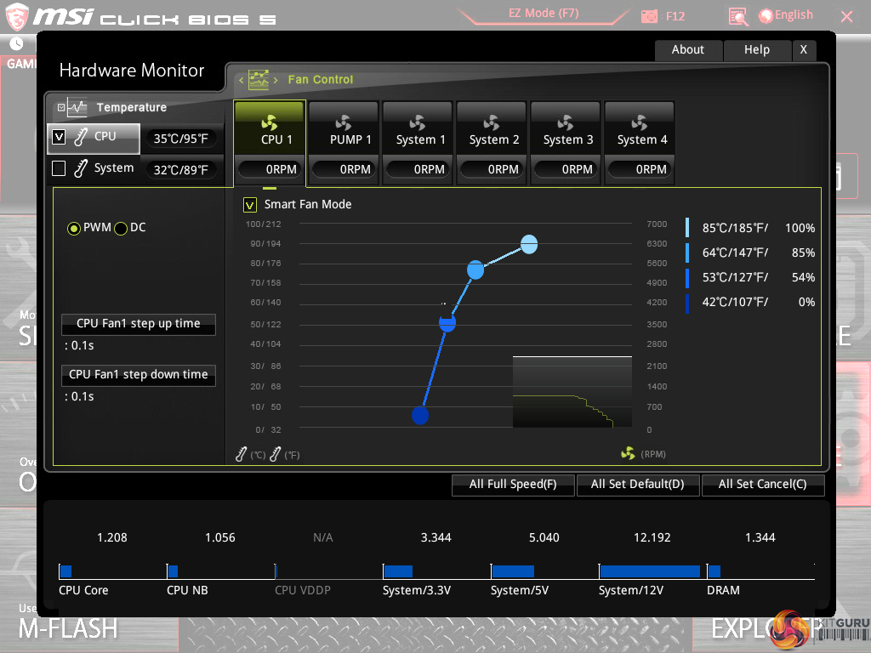Click M-FLASH in background BIOS window
The image size is (871, 653).
coord(68,629)
